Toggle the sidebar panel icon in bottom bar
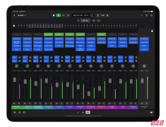Image resolution: width=166 pixels, height=127 pixels. (x=24, y=112)
